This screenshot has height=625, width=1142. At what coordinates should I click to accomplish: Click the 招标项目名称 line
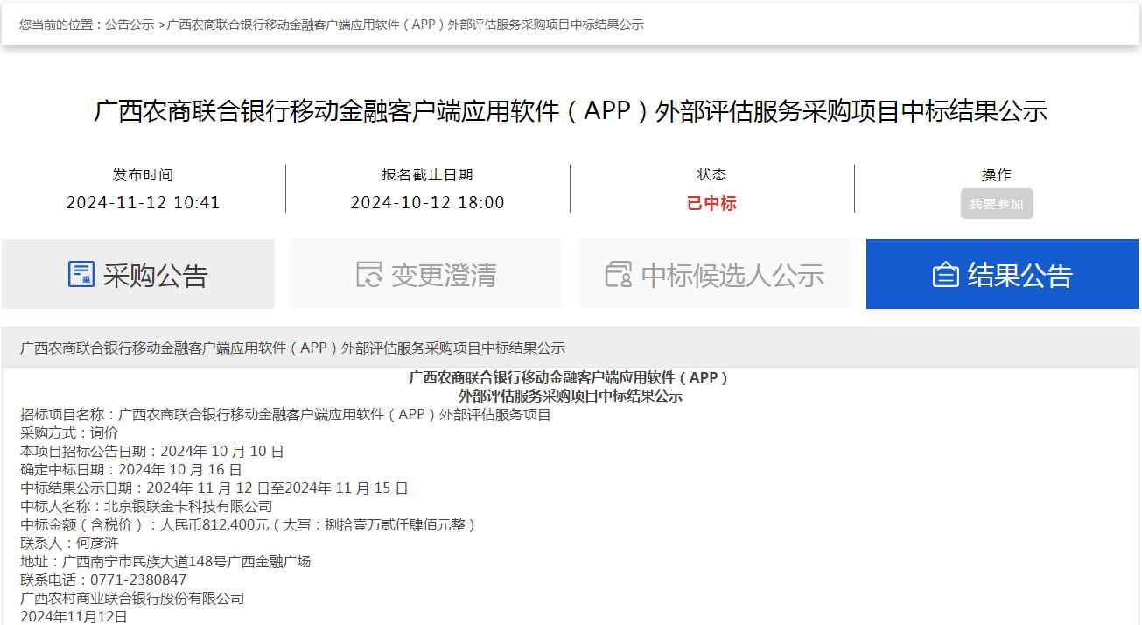click(285, 415)
